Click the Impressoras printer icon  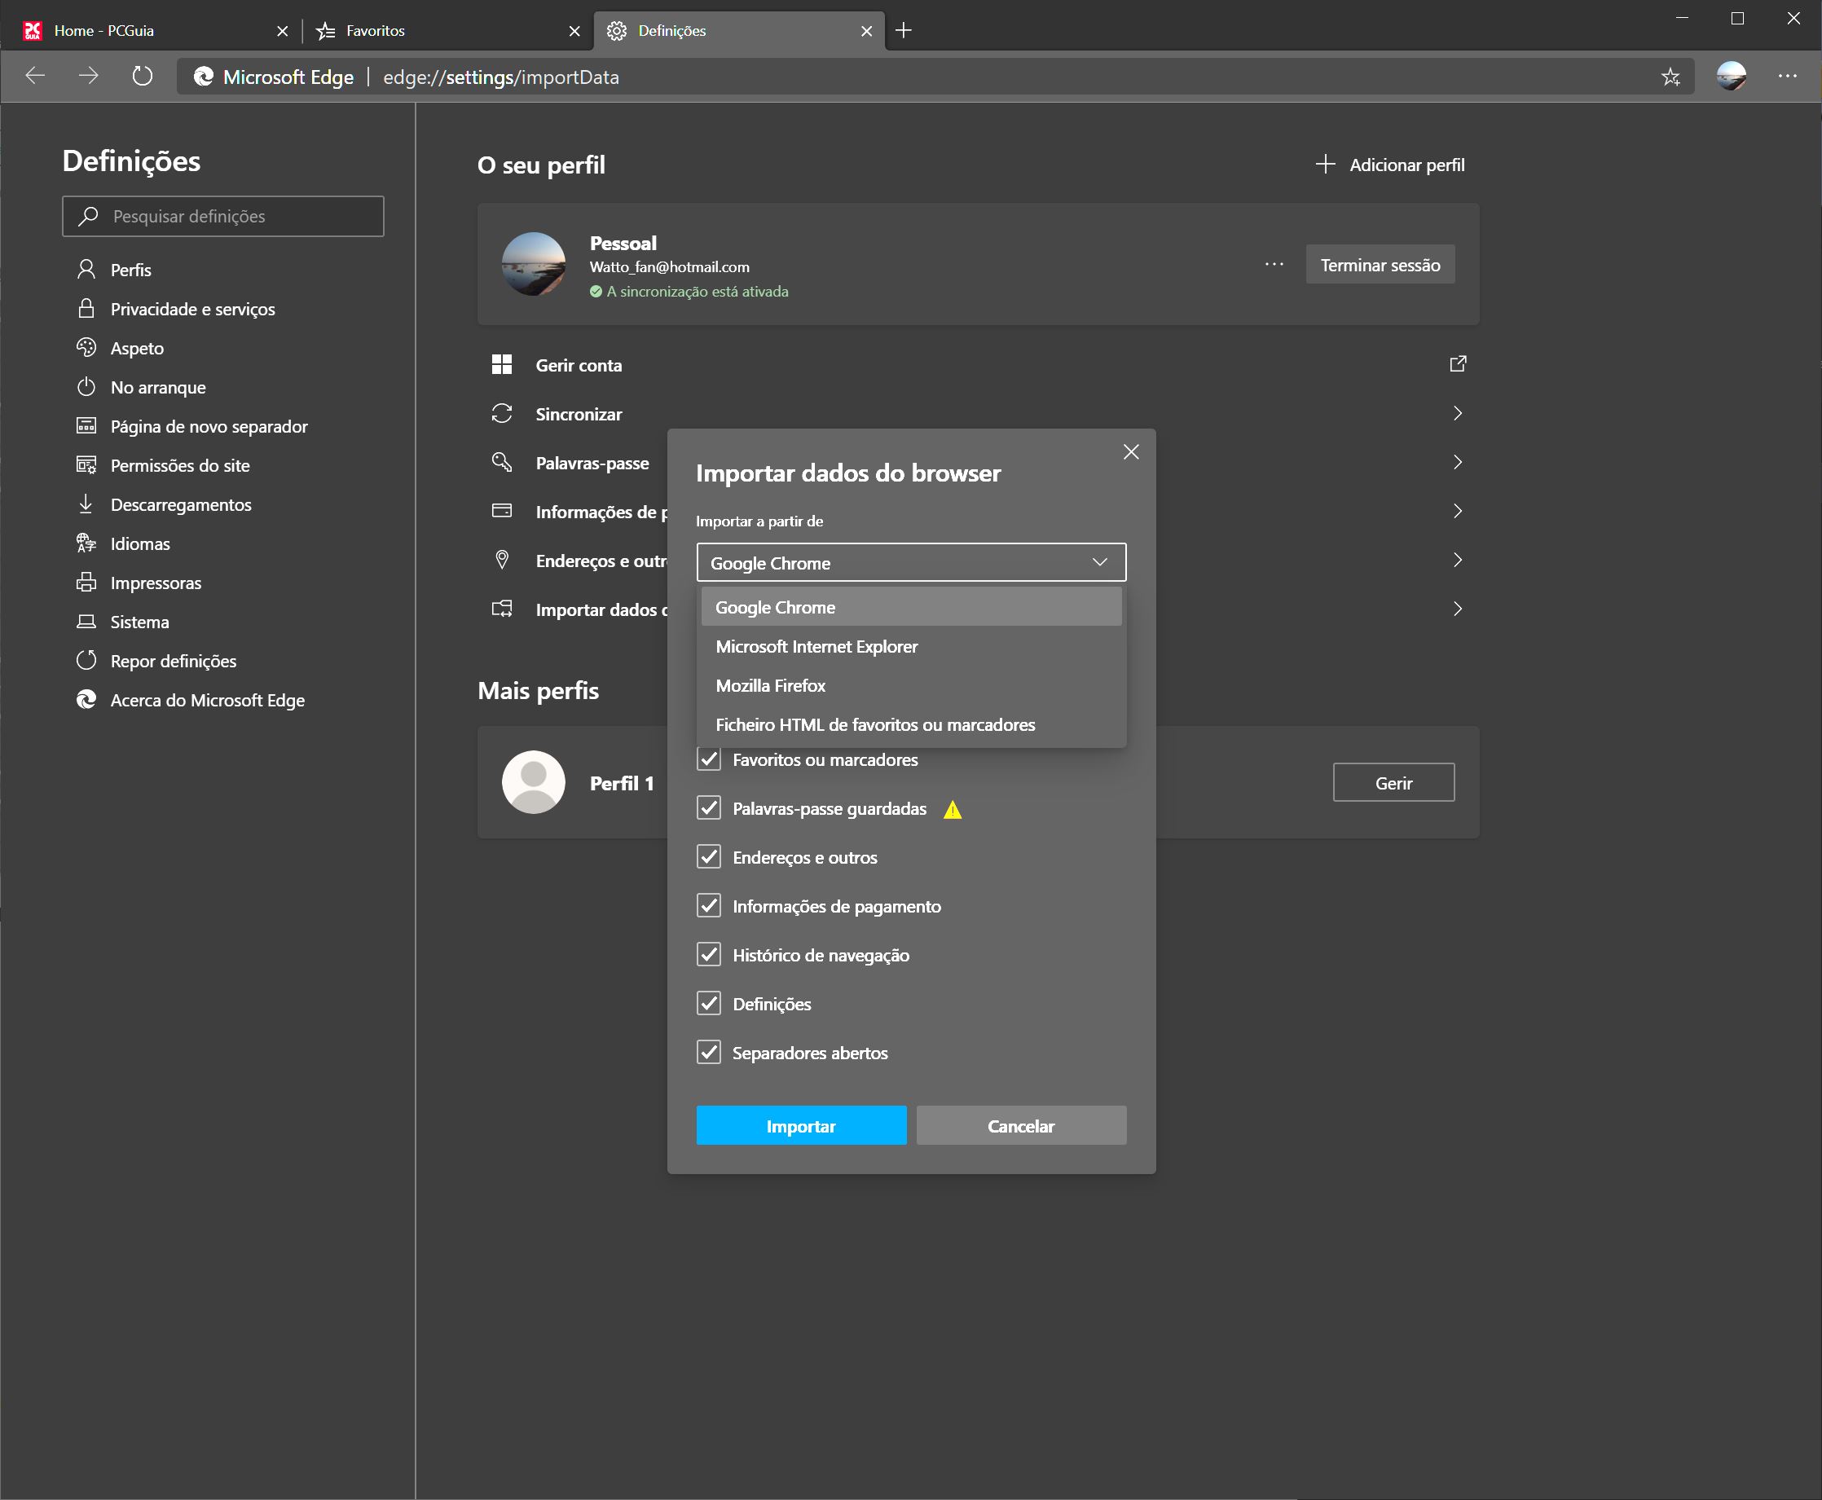(86, 583)
